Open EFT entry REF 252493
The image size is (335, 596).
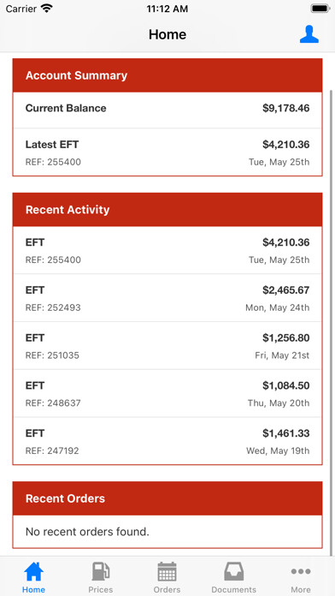click(167, 298)
